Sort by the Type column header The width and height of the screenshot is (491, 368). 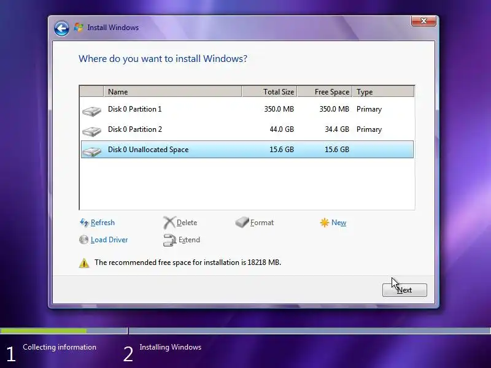click(x=383, y=91)
